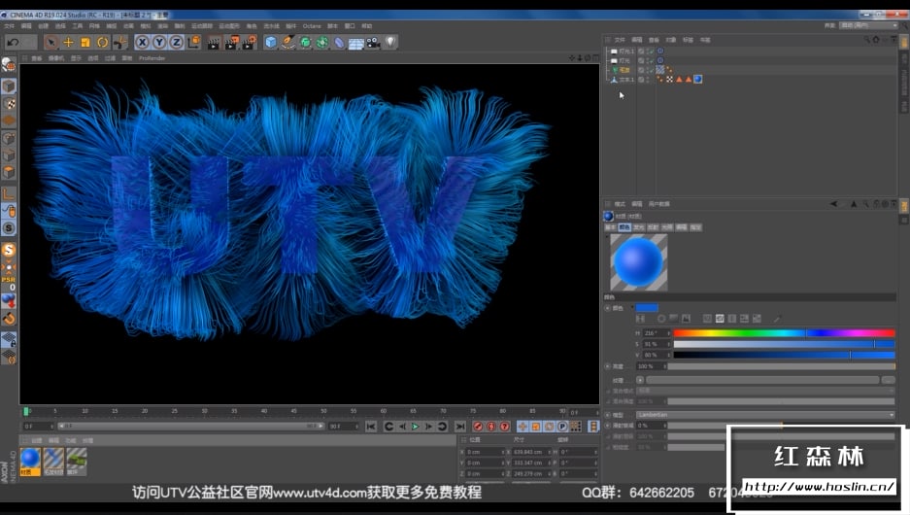This screenshot has width=910, height=515.
Task: Click Render View clapperboard icon
Action: click(x=214, y=43)
